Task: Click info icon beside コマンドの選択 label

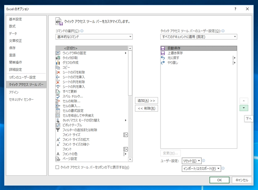Action: click(82, 31)
